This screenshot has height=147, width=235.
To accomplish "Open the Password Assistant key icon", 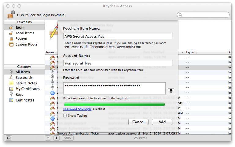I will click(171, 91).
